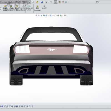This screenshot has height=111, width=111.
Task: Click the Edit Appearance color sphere icon
Action: click(58, 16)
